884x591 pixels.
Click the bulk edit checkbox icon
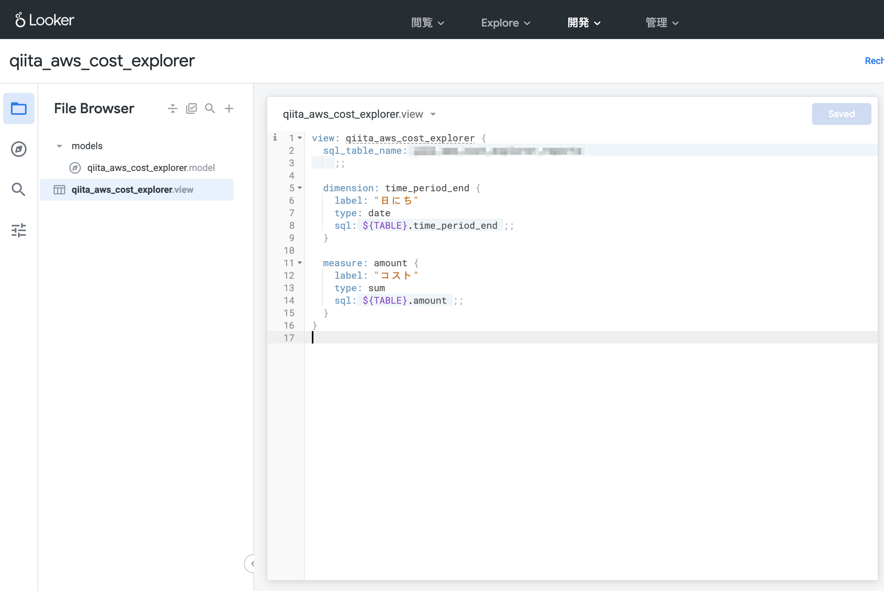pyautogui.click(x=191, y=109)
